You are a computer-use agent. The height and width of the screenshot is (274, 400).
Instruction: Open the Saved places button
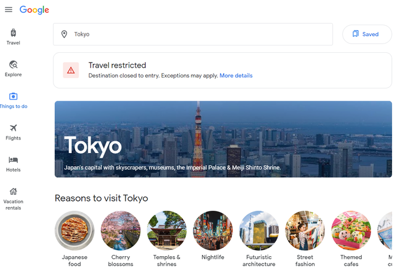pyautogui.click(x=367, y=34)
